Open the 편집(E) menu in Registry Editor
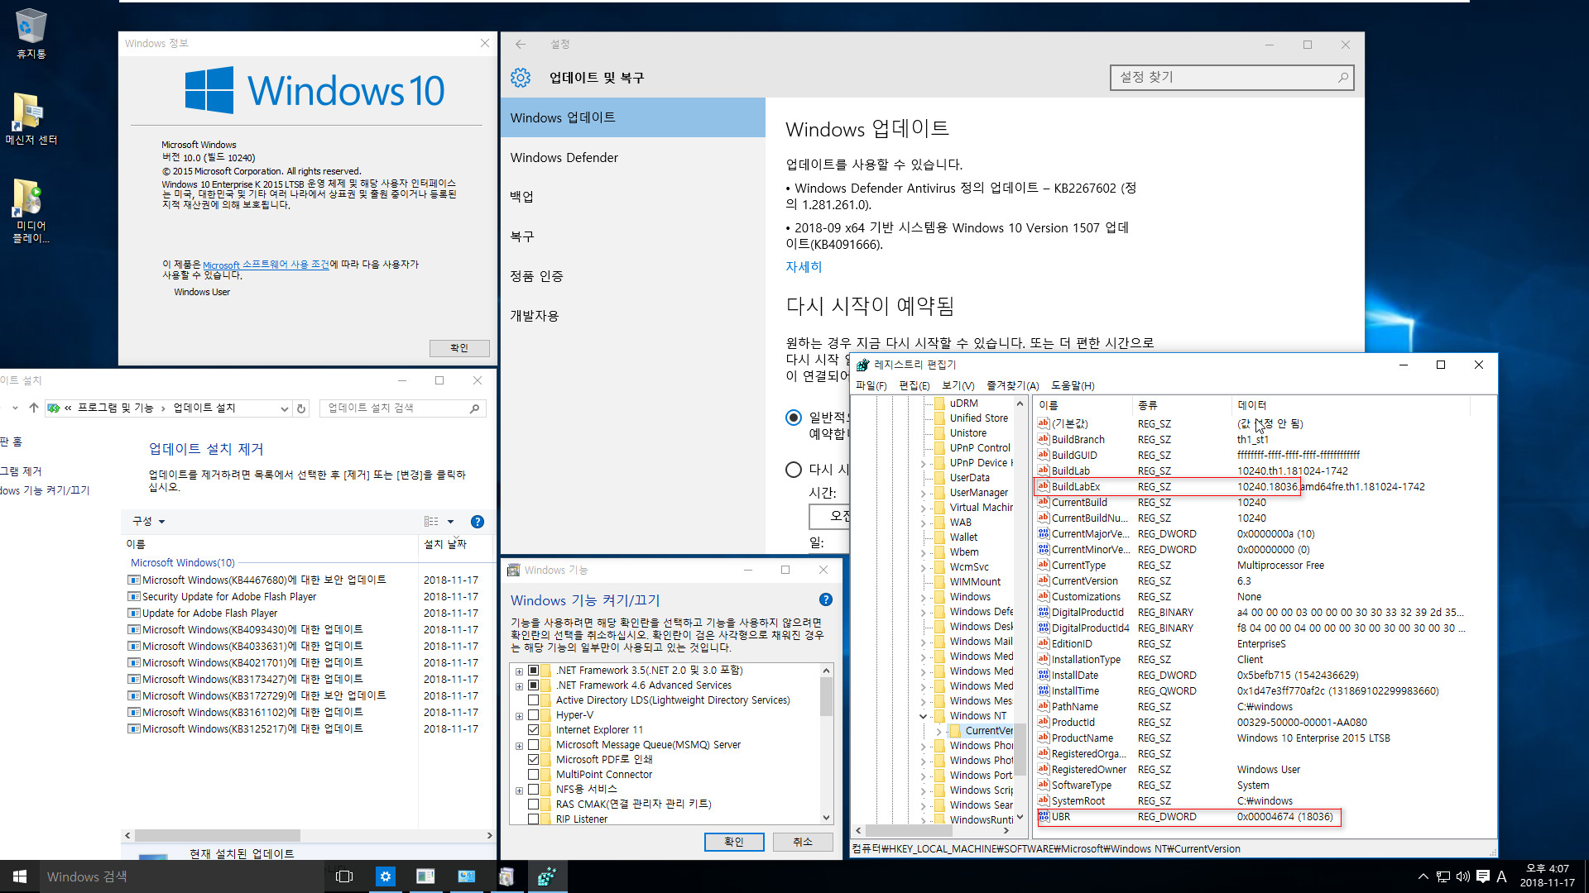1589x893 pixels. point(914,386)
